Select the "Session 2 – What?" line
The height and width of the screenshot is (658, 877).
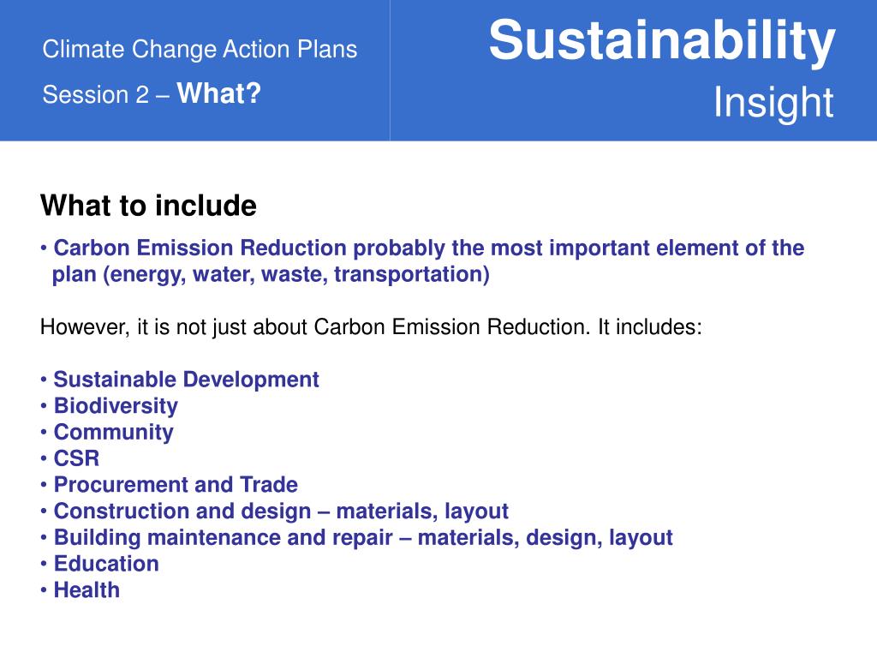click(152, 93)
